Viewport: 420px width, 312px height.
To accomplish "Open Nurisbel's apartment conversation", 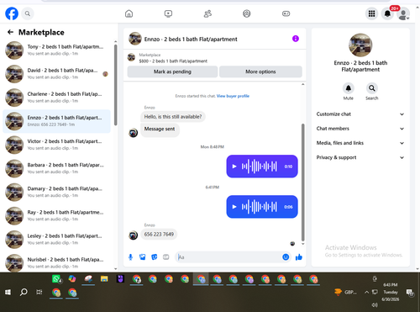I will click(56, 262).
